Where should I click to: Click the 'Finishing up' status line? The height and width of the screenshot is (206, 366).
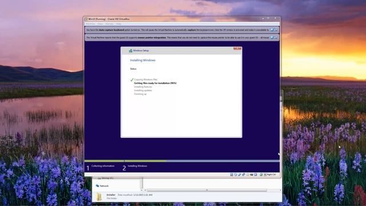(140, 94)
